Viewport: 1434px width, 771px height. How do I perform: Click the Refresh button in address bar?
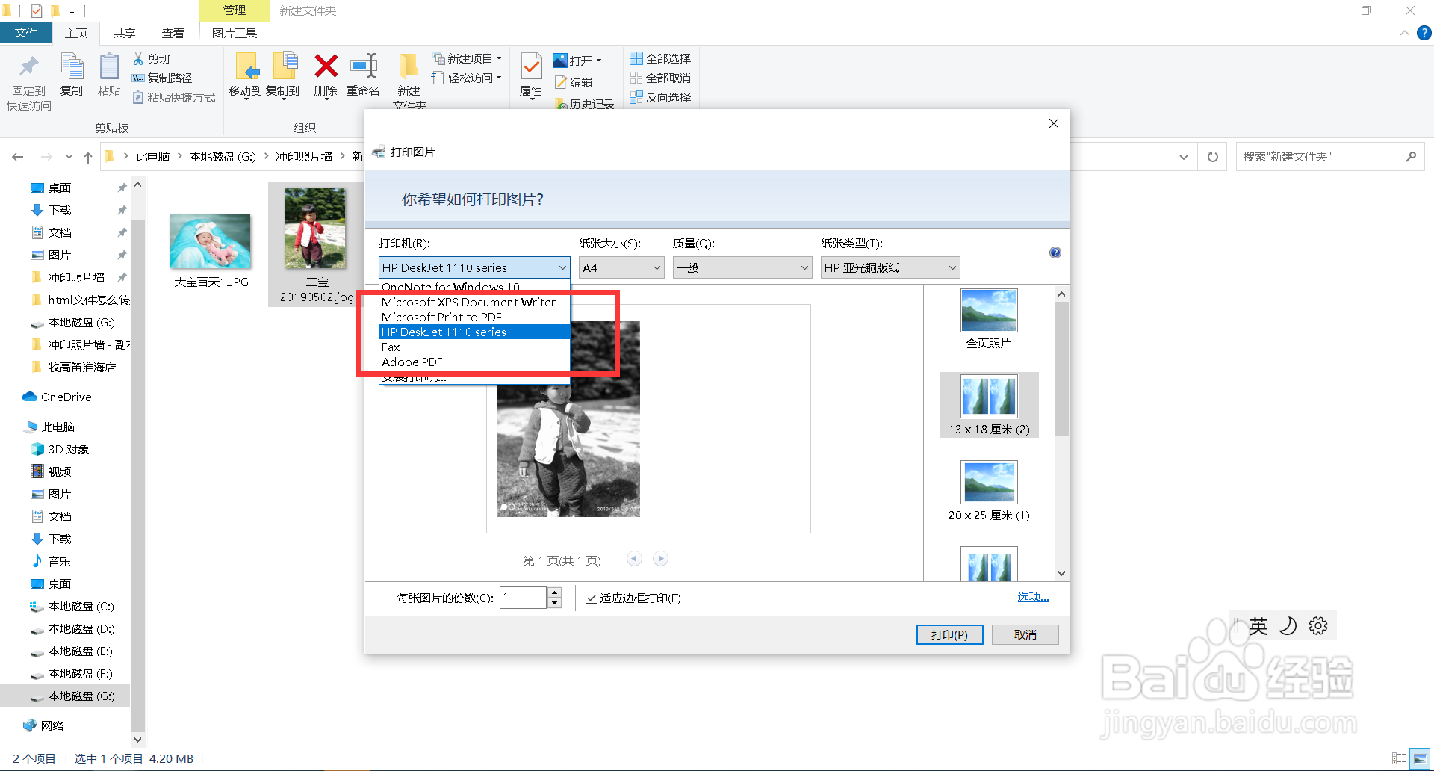pos(1213,157)
